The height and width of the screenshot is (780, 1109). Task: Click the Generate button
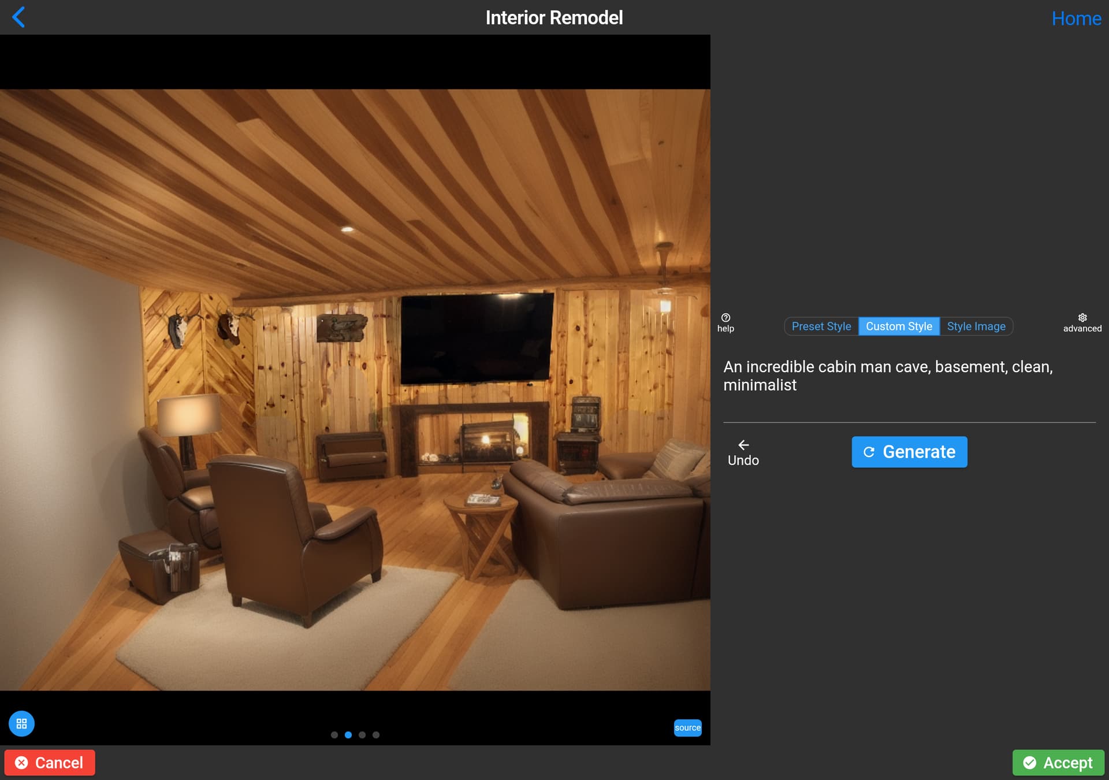[x=909, y=452]
